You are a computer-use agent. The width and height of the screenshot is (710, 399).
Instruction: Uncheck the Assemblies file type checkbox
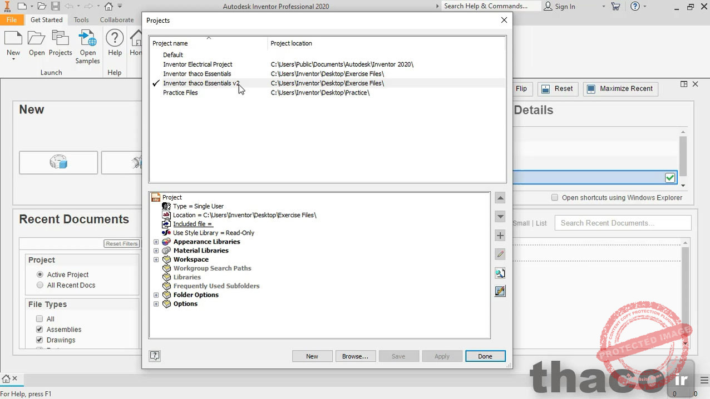pyautogui.click(x=40, y=330)
